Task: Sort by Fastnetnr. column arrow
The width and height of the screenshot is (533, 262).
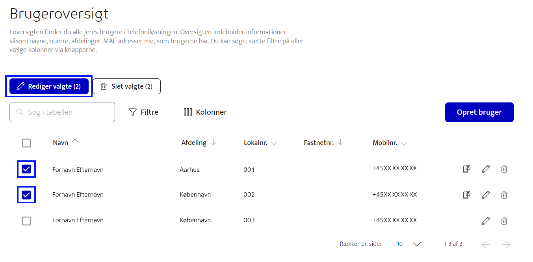Action: [341, 143]
